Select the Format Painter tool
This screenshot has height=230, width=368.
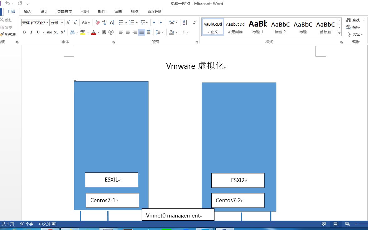tap(9, 34)
